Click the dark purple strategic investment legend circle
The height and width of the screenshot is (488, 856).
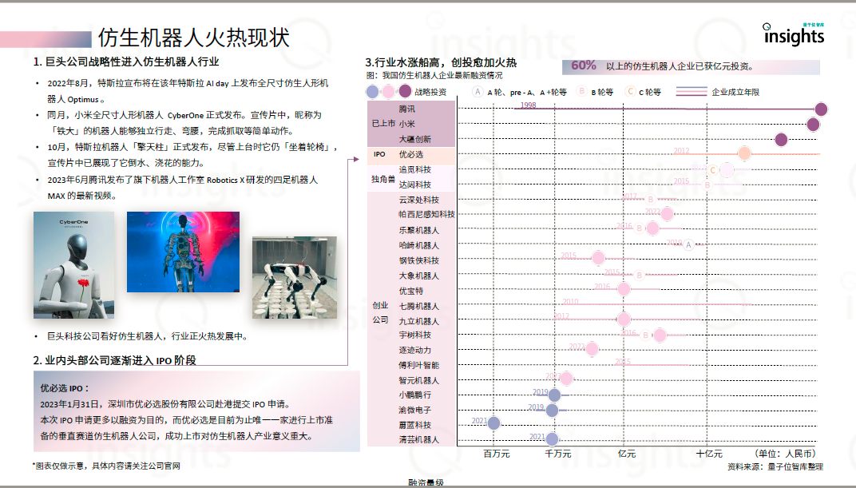click(405, 91)
